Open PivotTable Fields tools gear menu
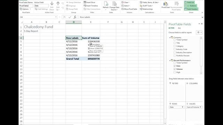Screen dimensions: 223x125 point(199,32)
